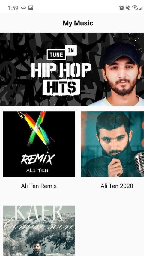Tap the alarm clock status icon

[x=121, y=8]
